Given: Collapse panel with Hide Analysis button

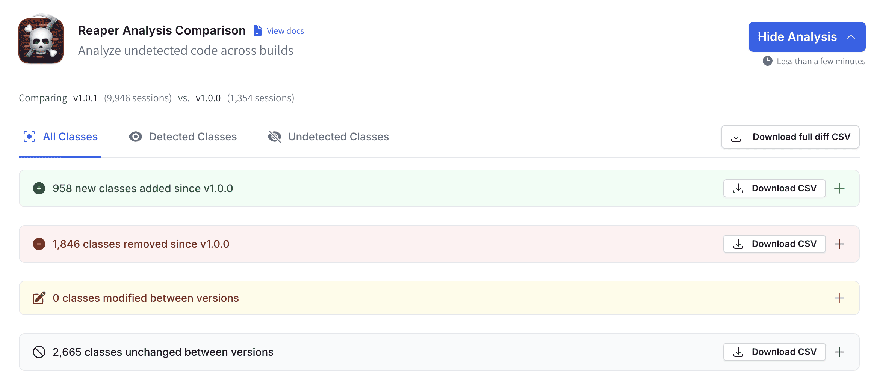Looking at the screenshot, I should 807,37.
